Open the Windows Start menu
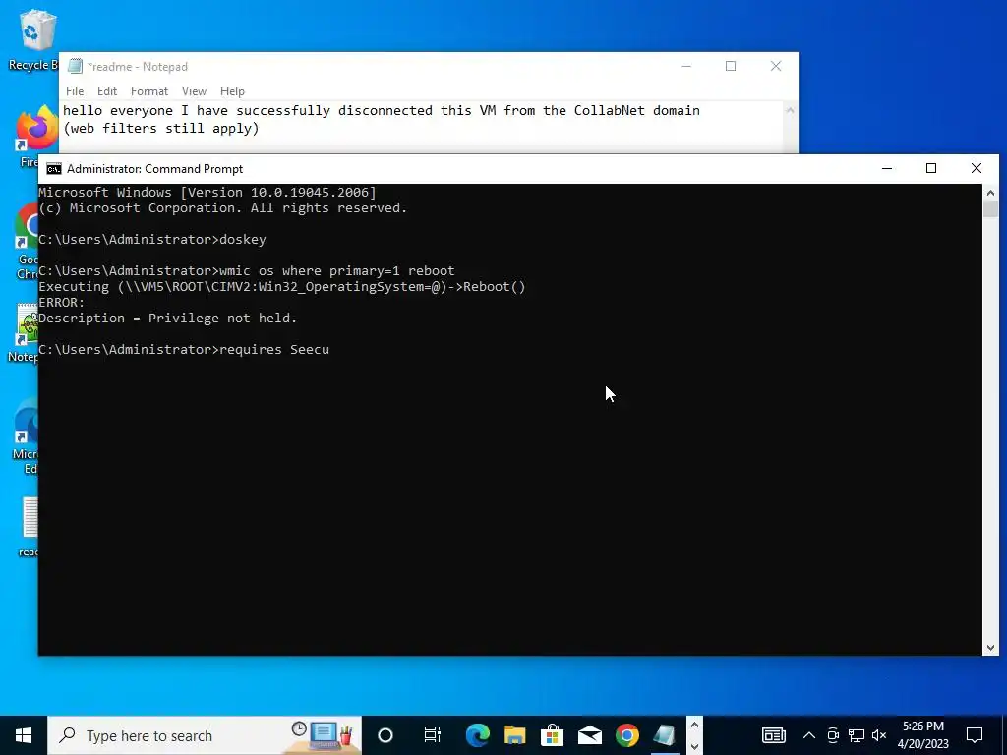 (24, 735)
